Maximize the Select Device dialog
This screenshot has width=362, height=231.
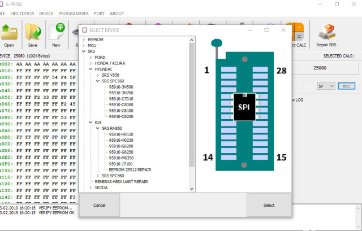[266, 30]
